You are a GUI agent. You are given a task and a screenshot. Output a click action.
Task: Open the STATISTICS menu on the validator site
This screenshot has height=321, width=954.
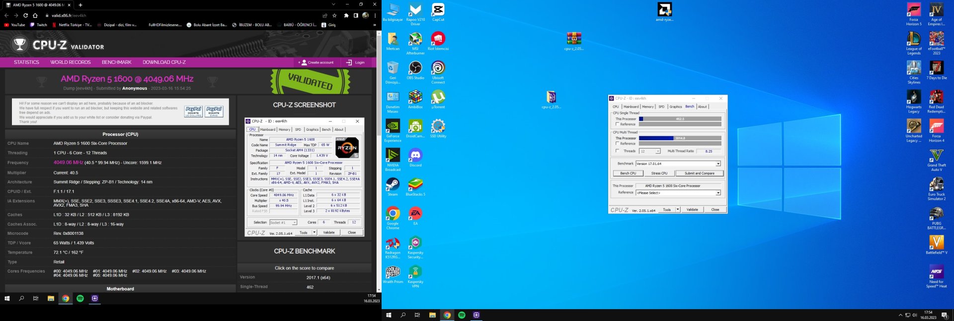pyautogui.click(x=26, y=62)
